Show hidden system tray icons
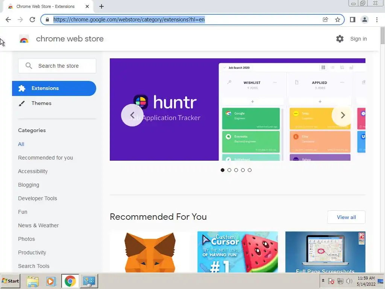385x289 pixels. pyautogui.click(x=323, y=281)
